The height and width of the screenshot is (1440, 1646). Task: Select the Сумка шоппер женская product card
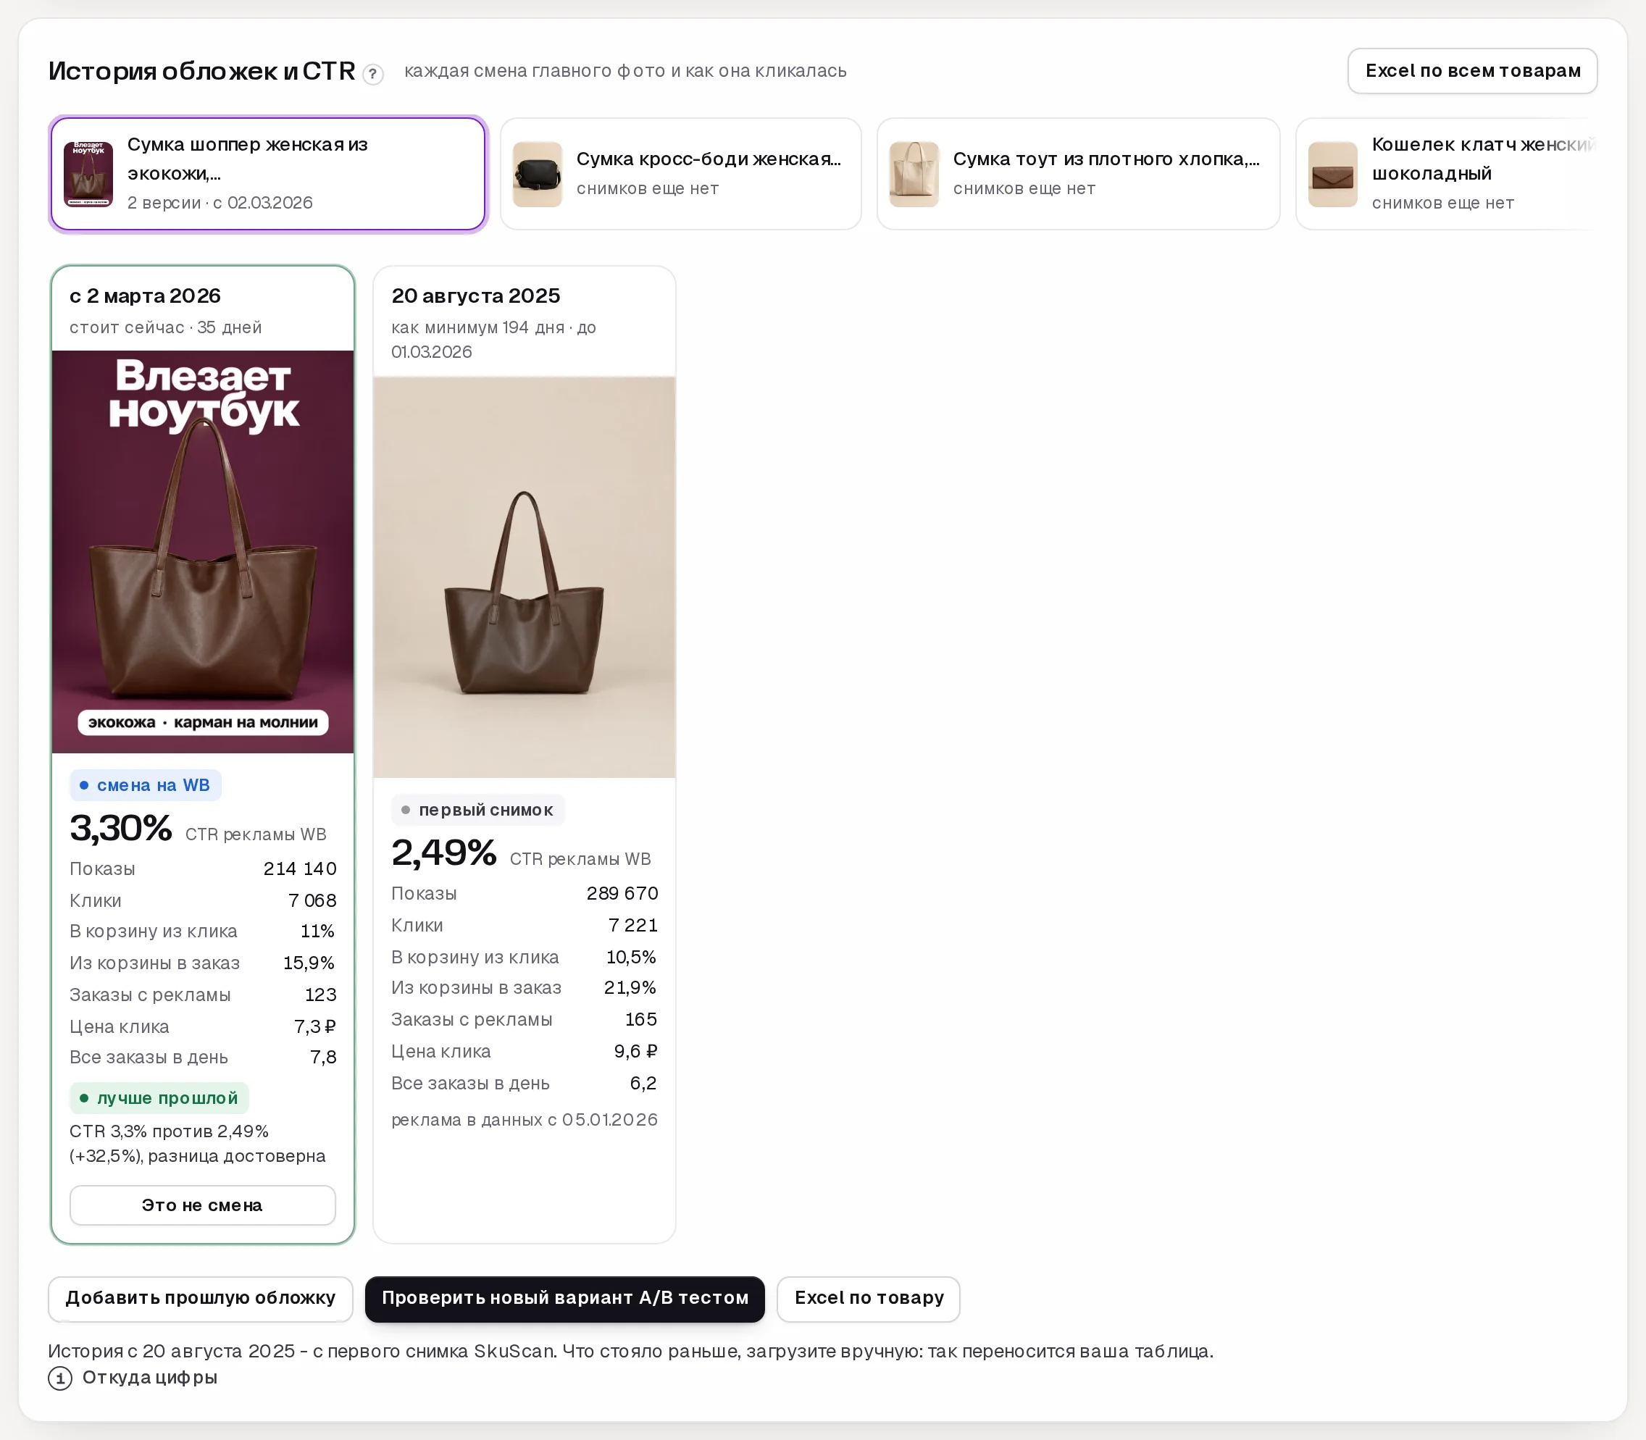click(x=267, y=174)
